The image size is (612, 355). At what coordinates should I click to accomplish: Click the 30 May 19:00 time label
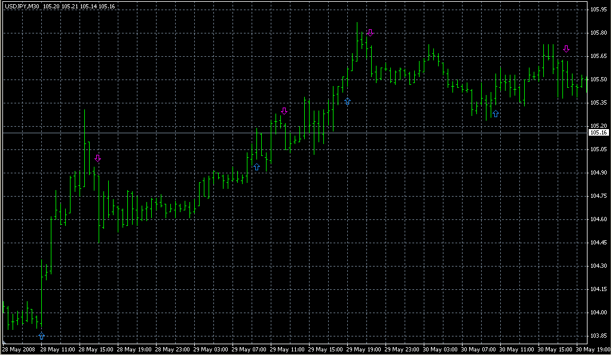pos(593,350)
